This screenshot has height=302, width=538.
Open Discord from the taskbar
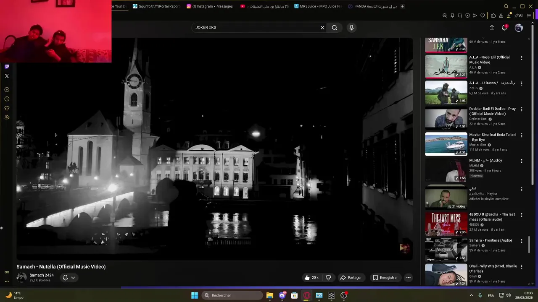[x=282, y=295]
